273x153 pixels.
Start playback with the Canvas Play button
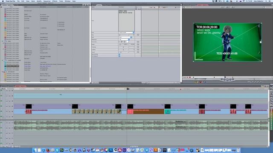click(x=227, y=80)
